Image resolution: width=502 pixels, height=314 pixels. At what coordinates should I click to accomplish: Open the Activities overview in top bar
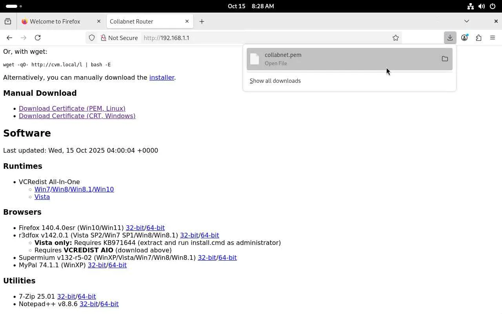click(x=14, y=6)
